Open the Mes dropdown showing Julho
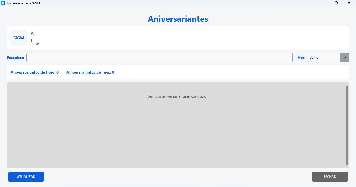 point(328,58)
